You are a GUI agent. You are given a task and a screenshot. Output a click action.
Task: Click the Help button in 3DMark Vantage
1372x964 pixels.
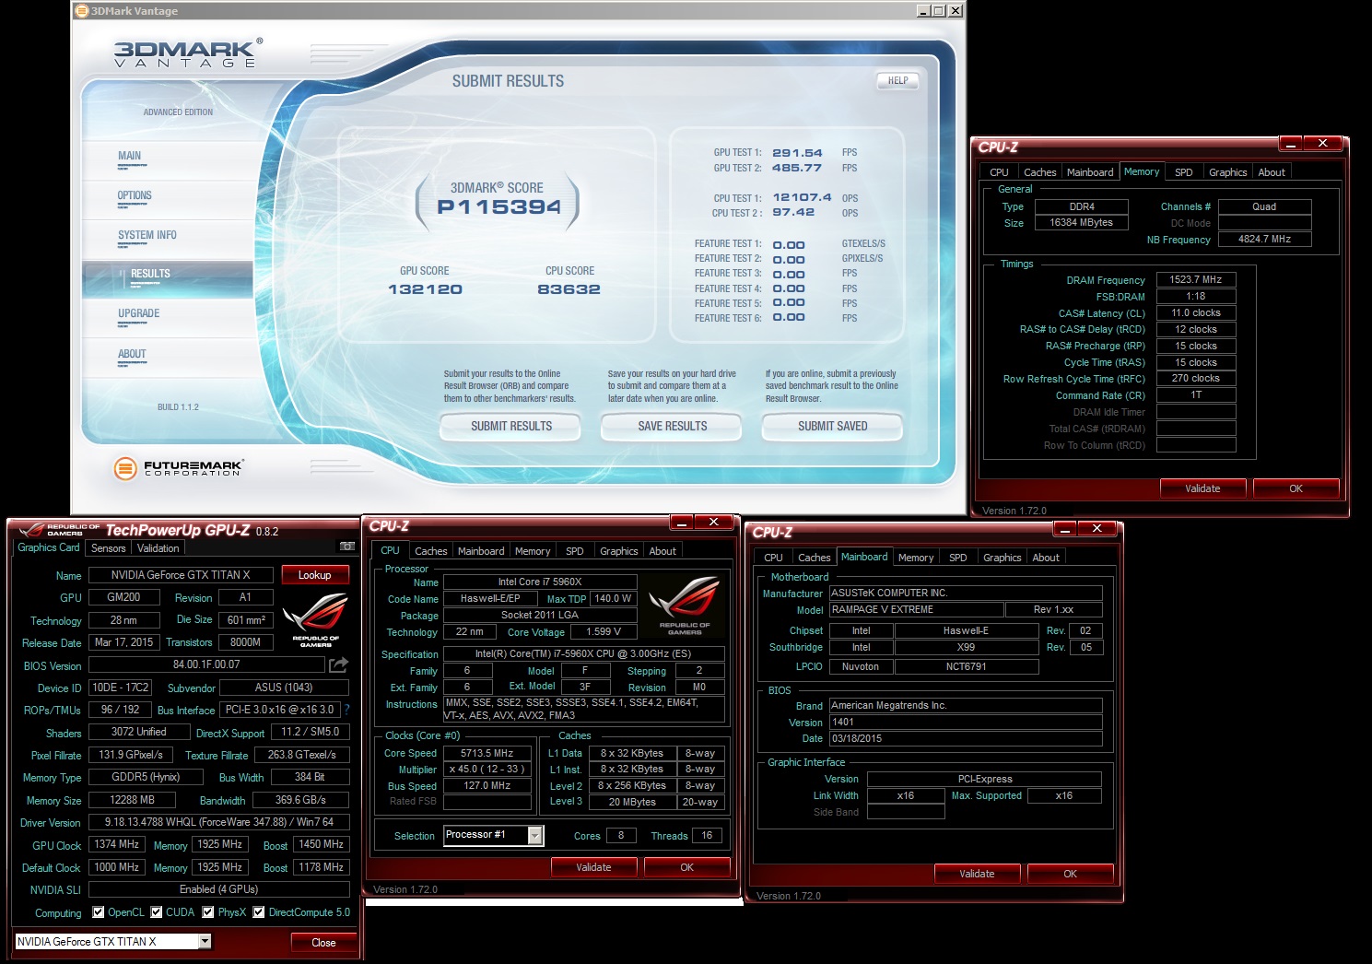898,80
